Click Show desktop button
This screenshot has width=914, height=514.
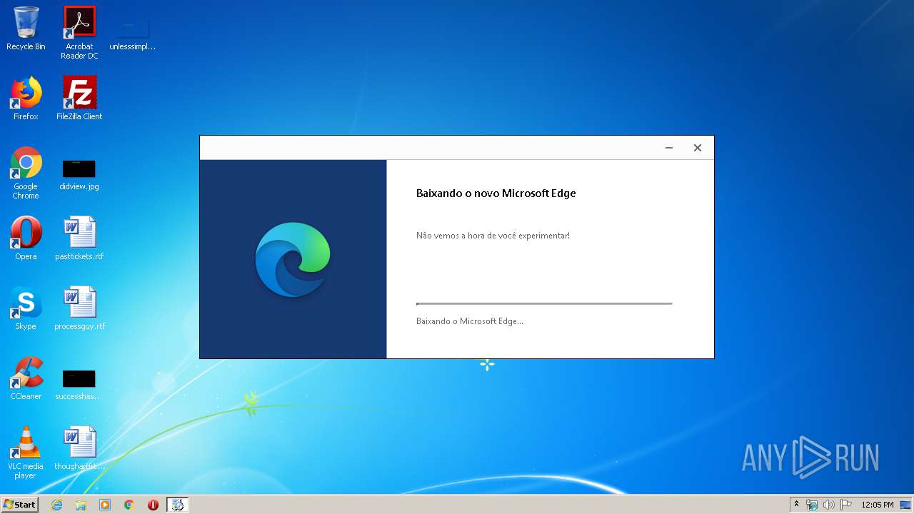[x=906, y=505]
